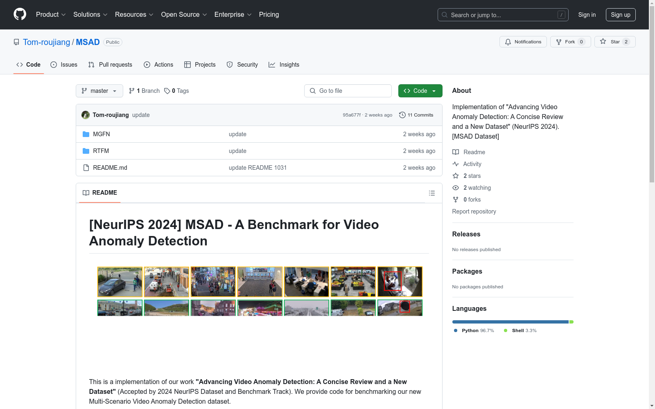View the 1 Branch link
This screenshot has height=409, width=655.
(x=144, y=91)
